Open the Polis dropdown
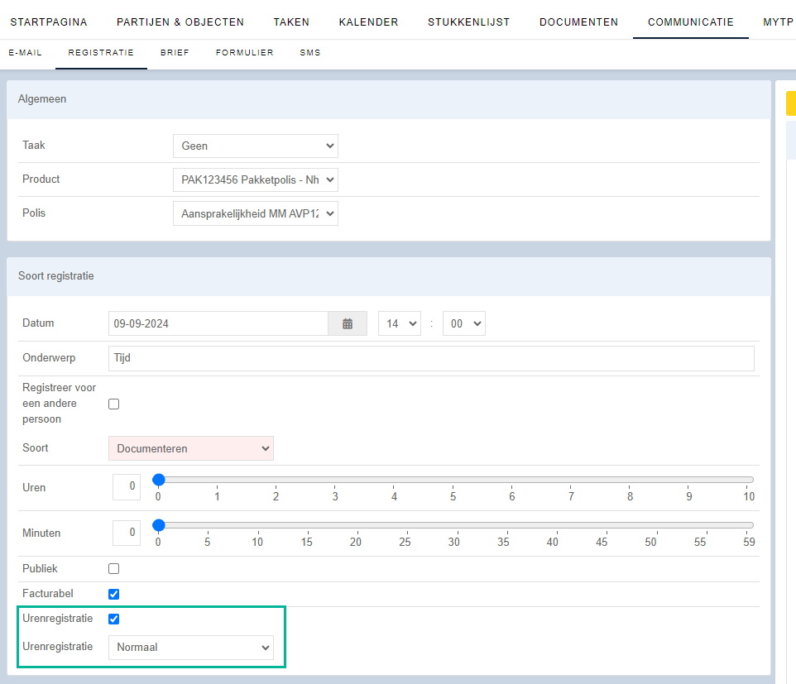The height and width of the screenshot is (684, 796). (x=255, y=213)
